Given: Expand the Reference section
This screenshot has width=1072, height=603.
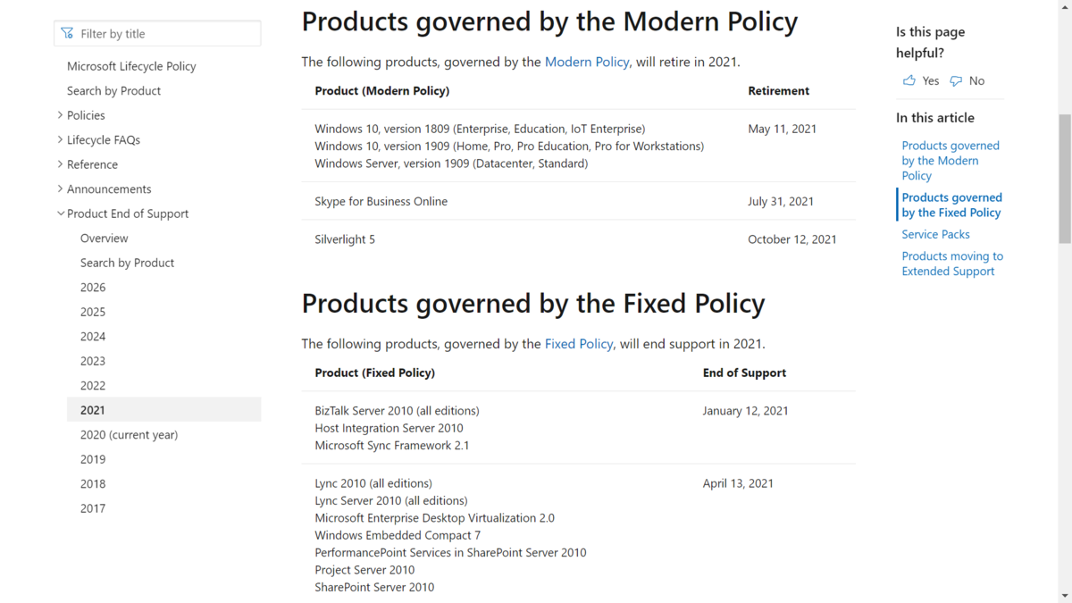Looking at the screenshot, I should pyautogui.click(x=60, y=164).
